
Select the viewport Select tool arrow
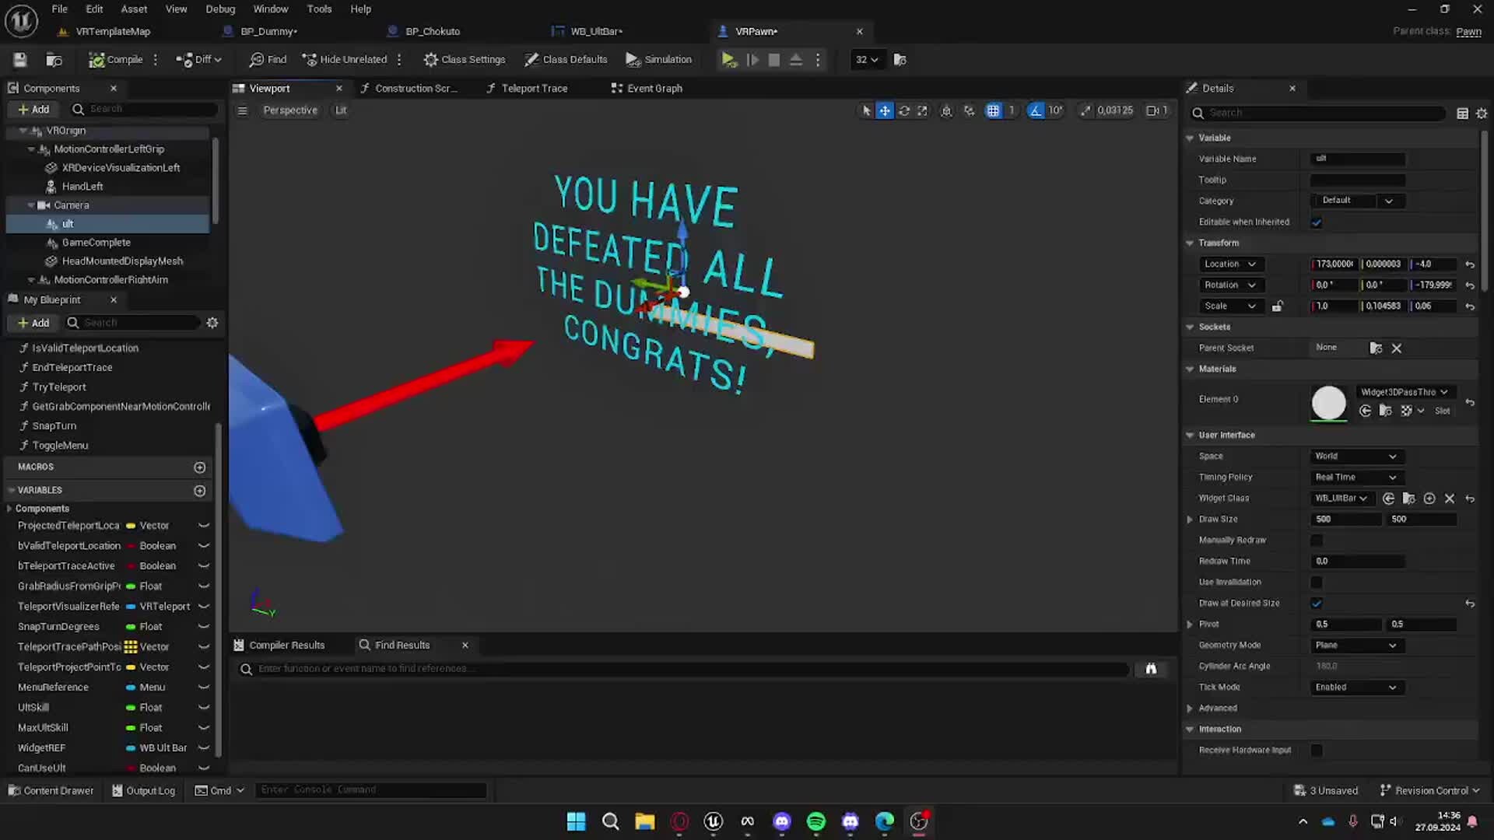pyautogui.click(x=865, y=110)
